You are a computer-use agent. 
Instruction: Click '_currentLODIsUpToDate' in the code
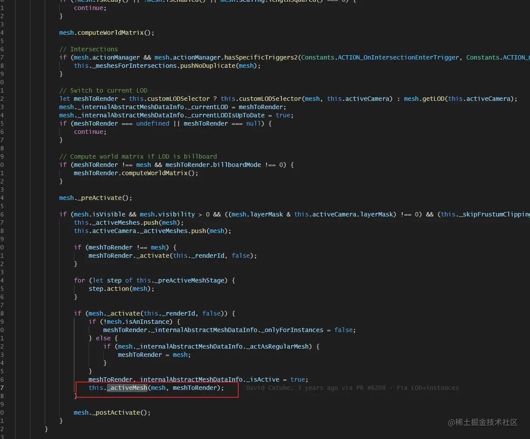click(x=226, y=115)
